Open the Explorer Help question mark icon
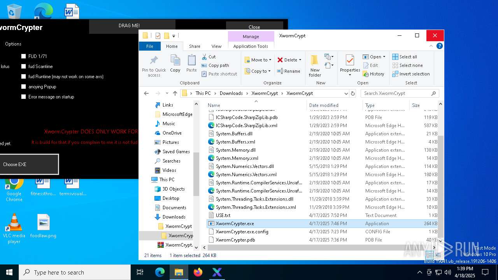 (440, 46)
